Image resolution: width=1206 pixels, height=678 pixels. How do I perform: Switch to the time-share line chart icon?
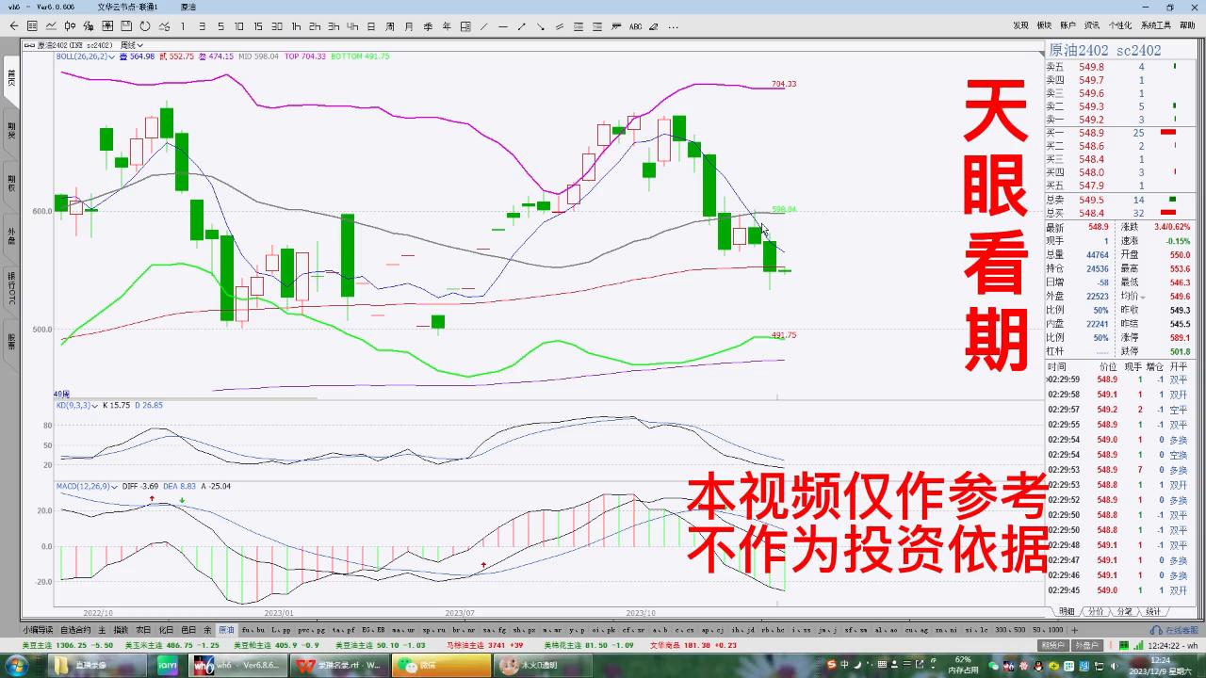pos(51,26)
